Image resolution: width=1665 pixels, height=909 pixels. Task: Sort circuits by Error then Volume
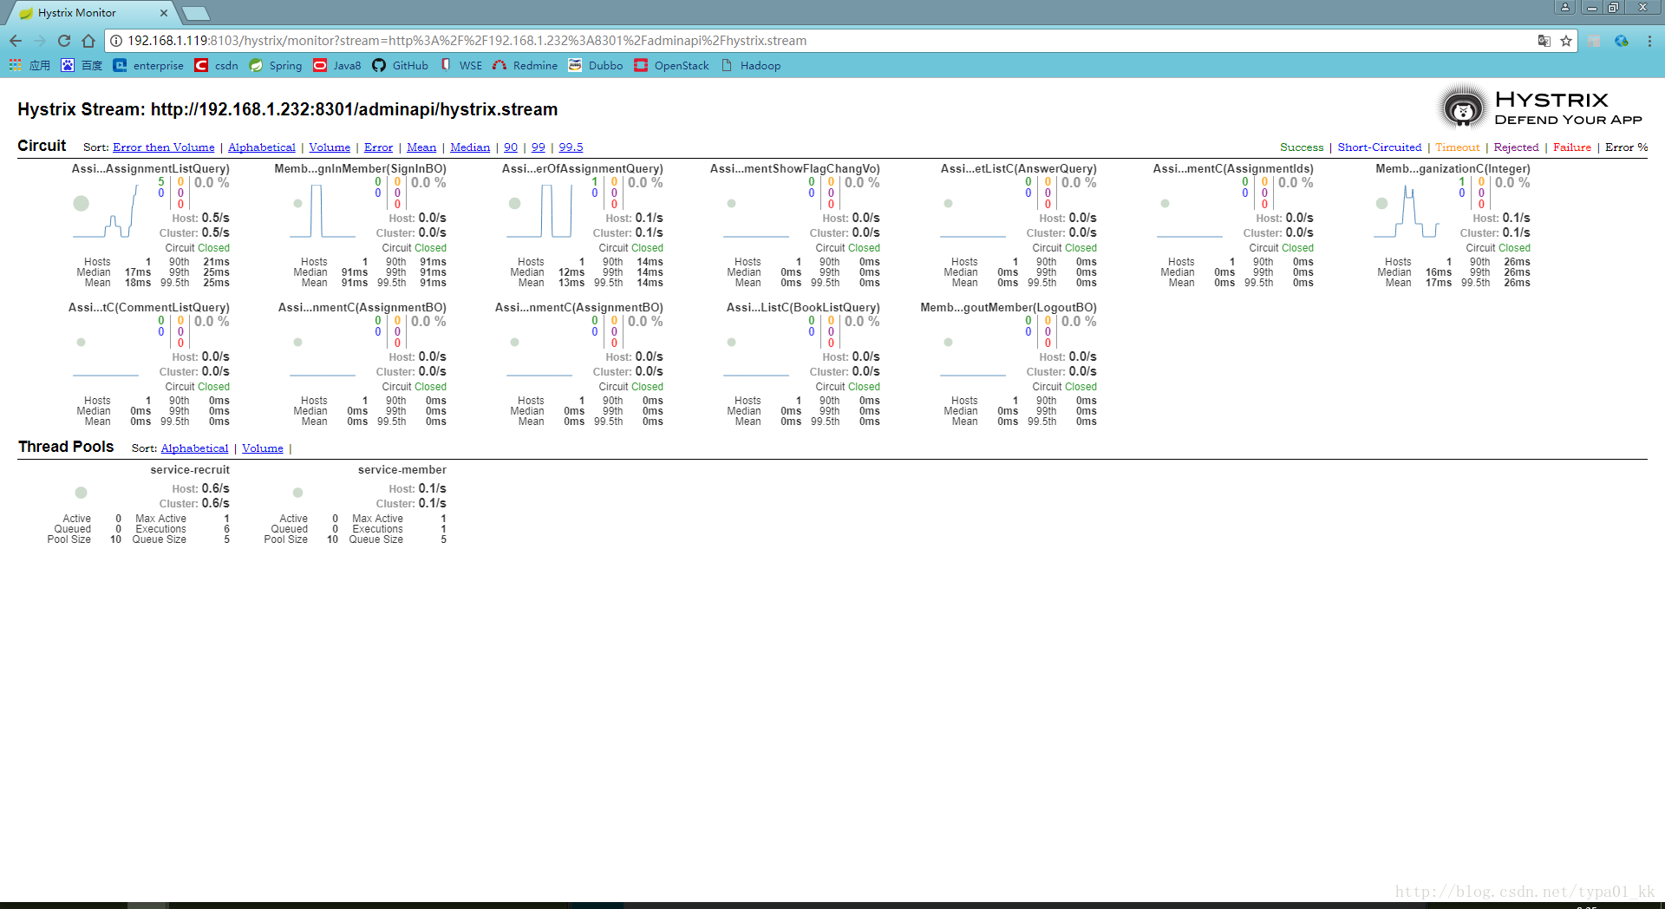(x=164, y=147)
